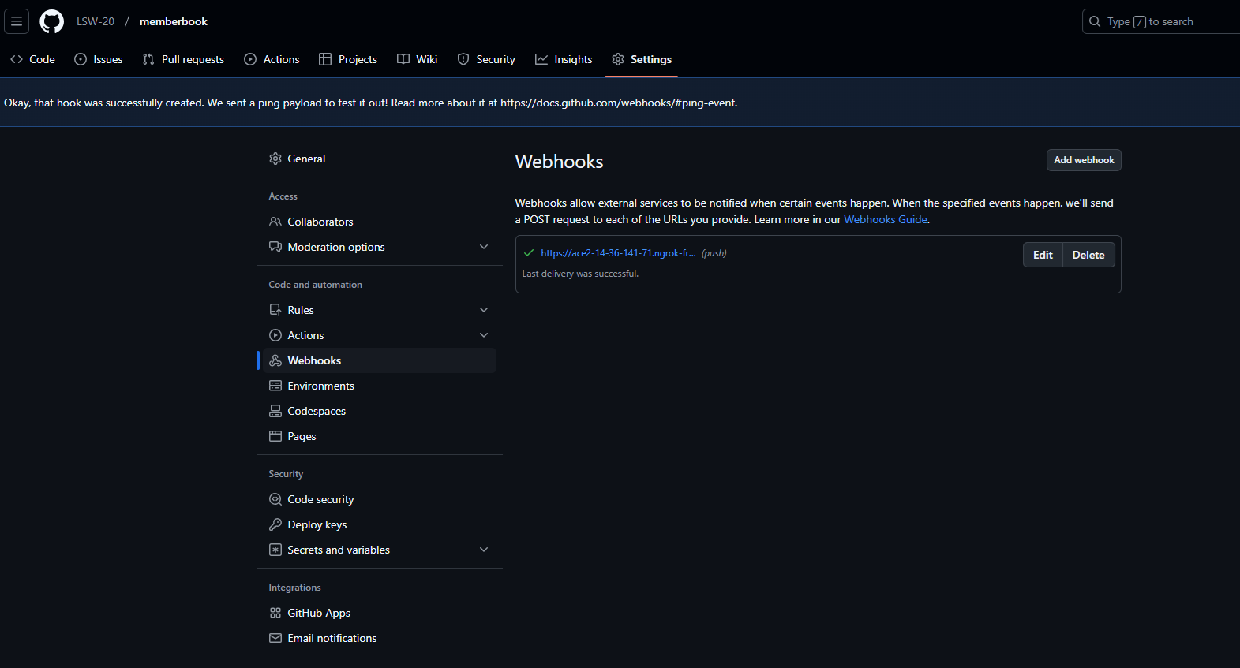This screenshot has width=1240, height=668.
Task: Open the Webhooks Guide link
Action: coord(886,220)
